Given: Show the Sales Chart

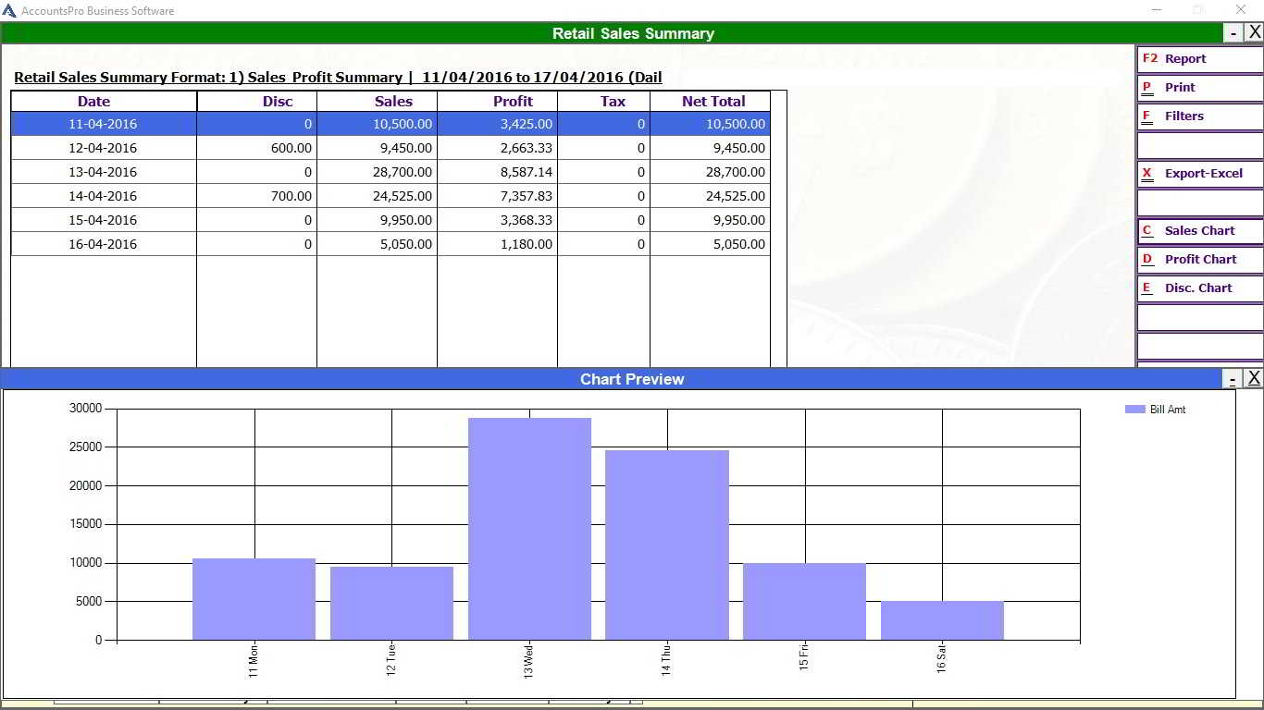Looking at the screenshot, I should click(1199, 231).
